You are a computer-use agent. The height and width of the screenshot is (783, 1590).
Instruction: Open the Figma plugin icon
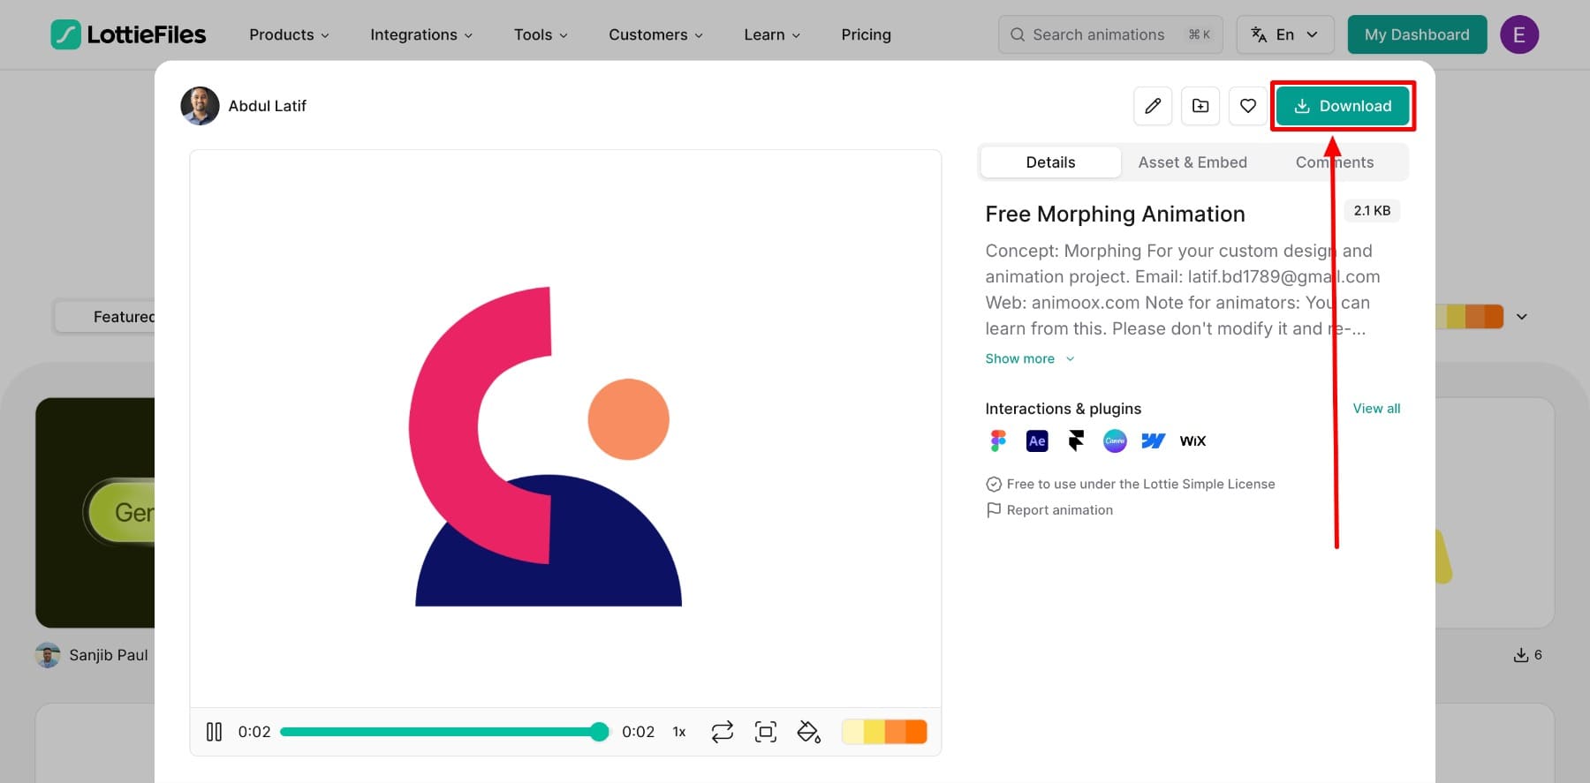point(998,440)
